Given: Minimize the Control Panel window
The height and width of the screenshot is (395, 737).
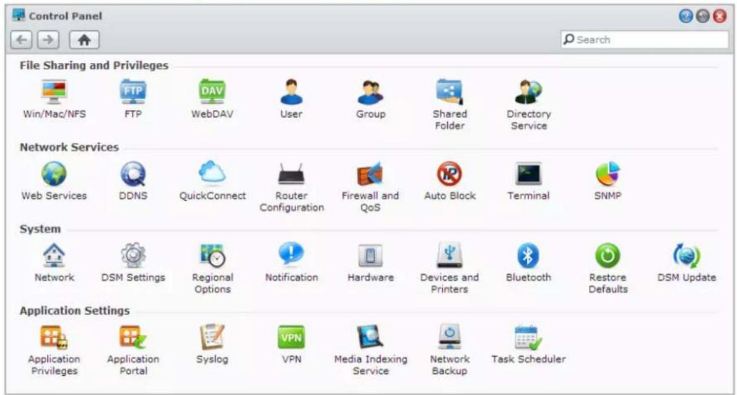Looking at the screenshot, I should (703, 16).
